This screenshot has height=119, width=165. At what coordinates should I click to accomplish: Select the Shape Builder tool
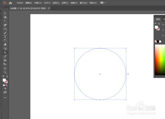5,49
